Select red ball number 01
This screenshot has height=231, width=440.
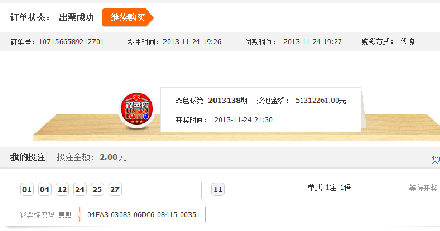click(x=27, y=189)
